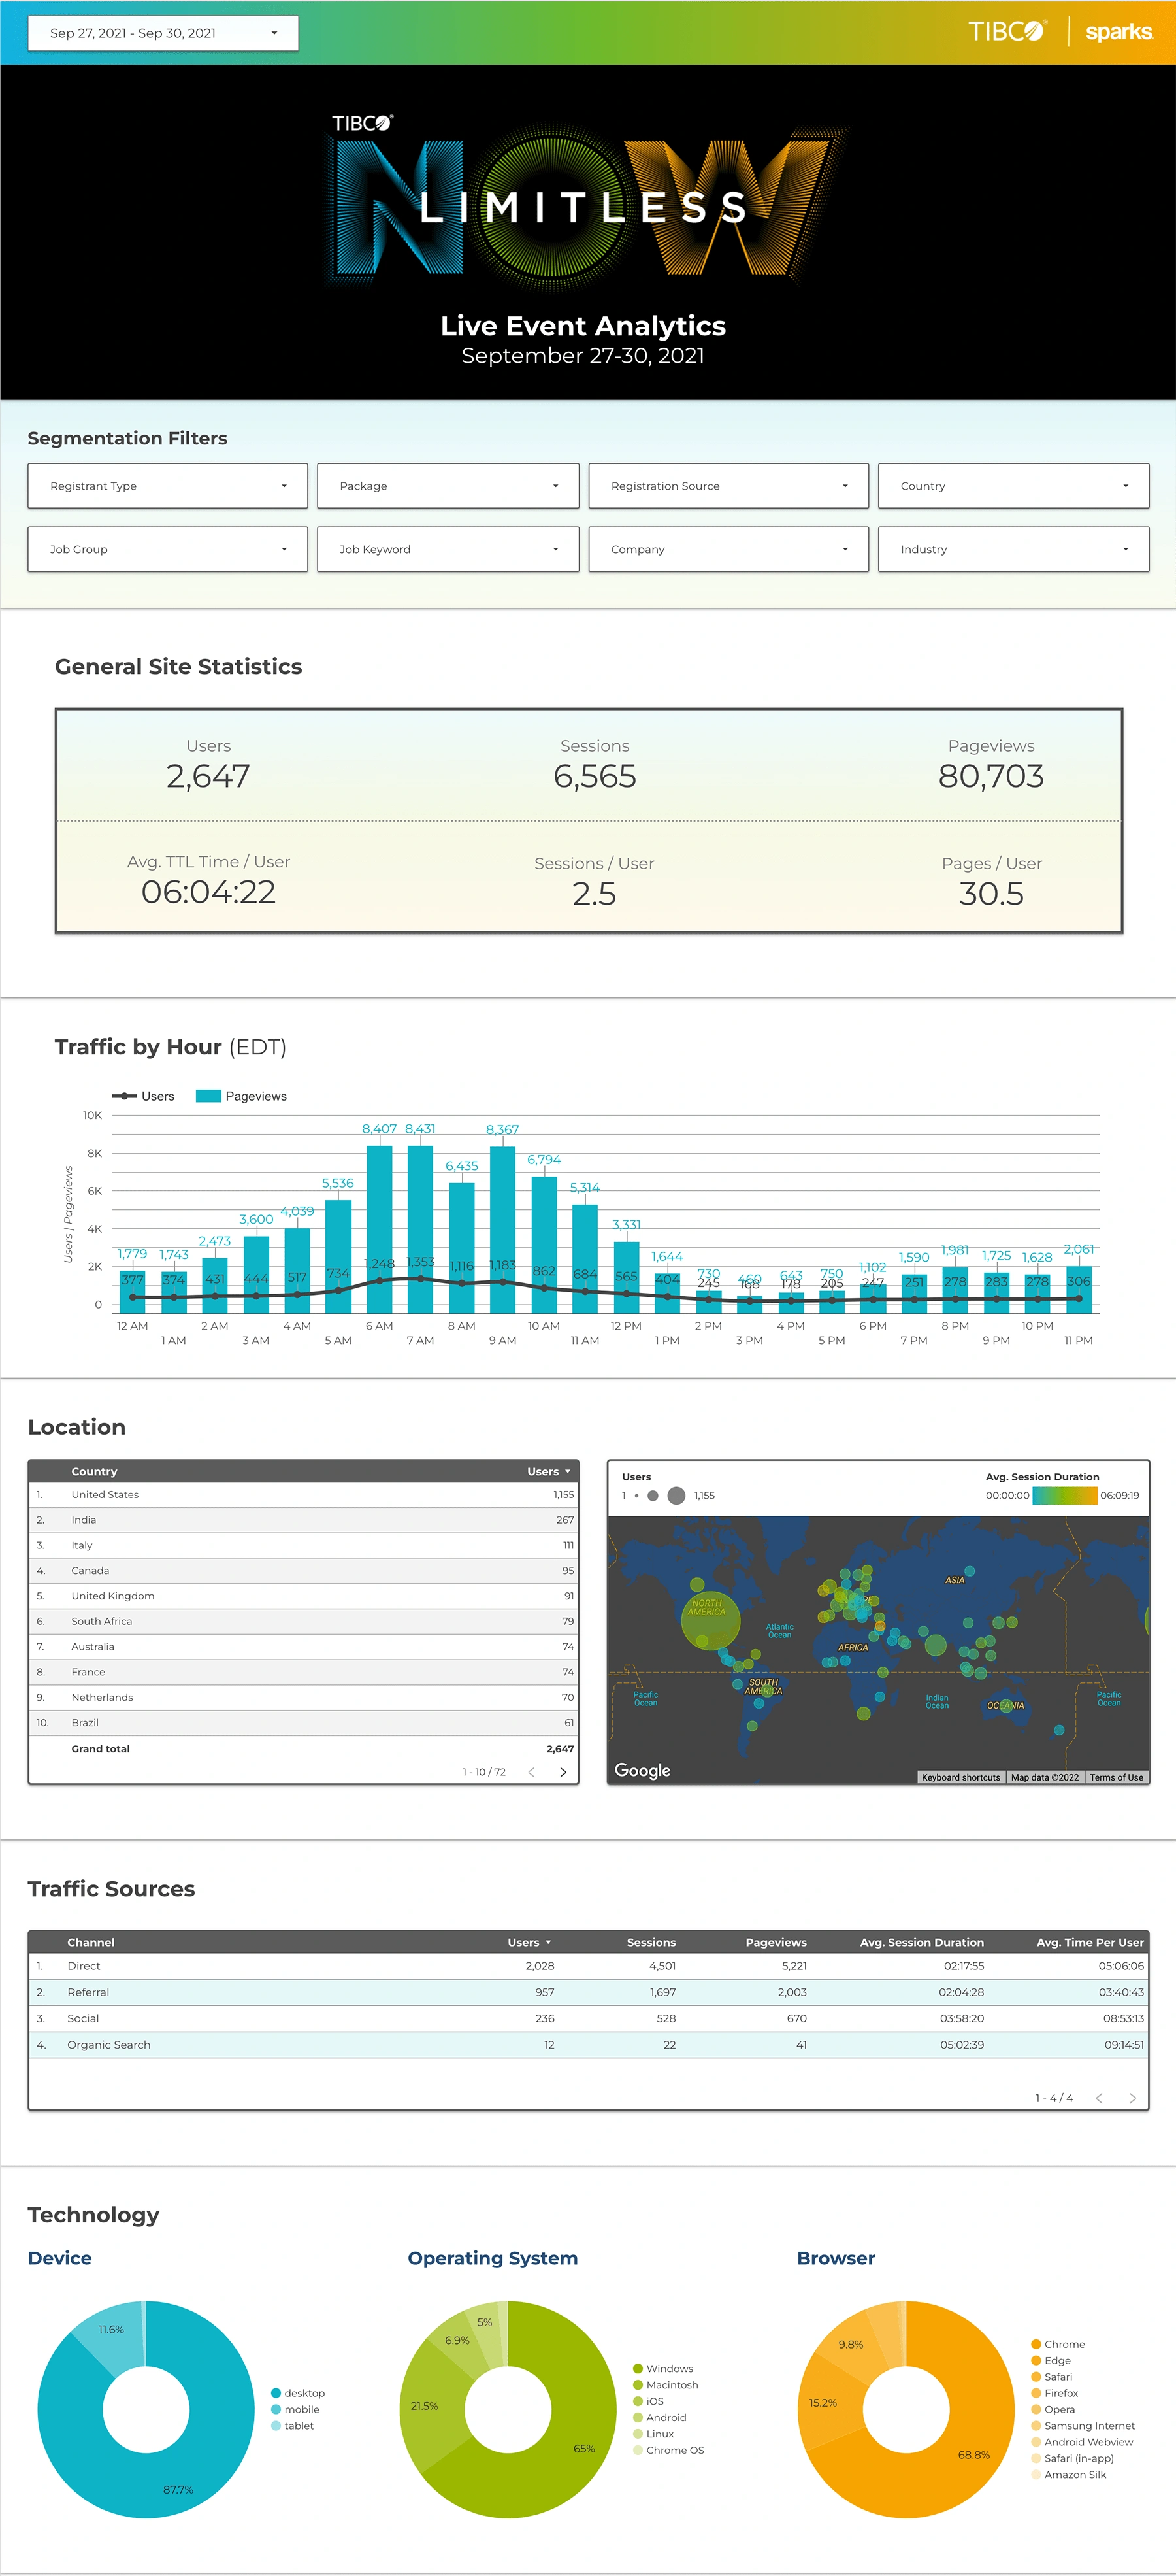
Task: Select the Social channel row
Action: pyautogui.click(x=589, y=2018)
